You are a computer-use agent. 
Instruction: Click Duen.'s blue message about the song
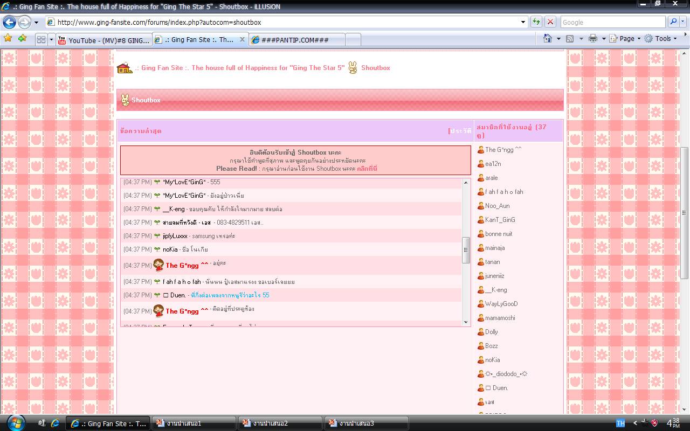click(x=230, y=295)
